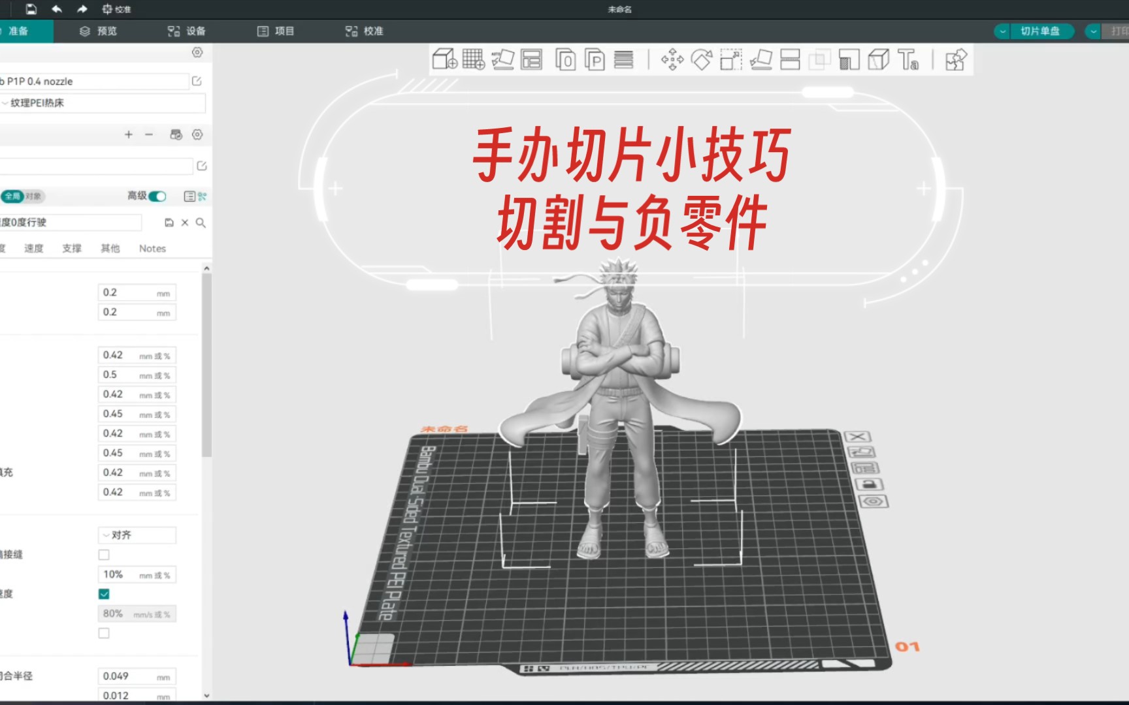Search process settings magnifier icon
This screenshot has height=705, width=1129.
click(x=201, y=223)
